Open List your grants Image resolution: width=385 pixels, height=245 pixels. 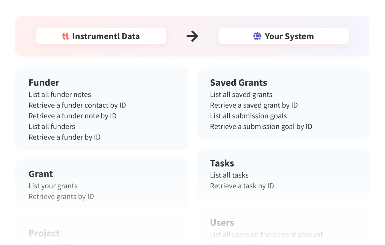pos(53,186)
